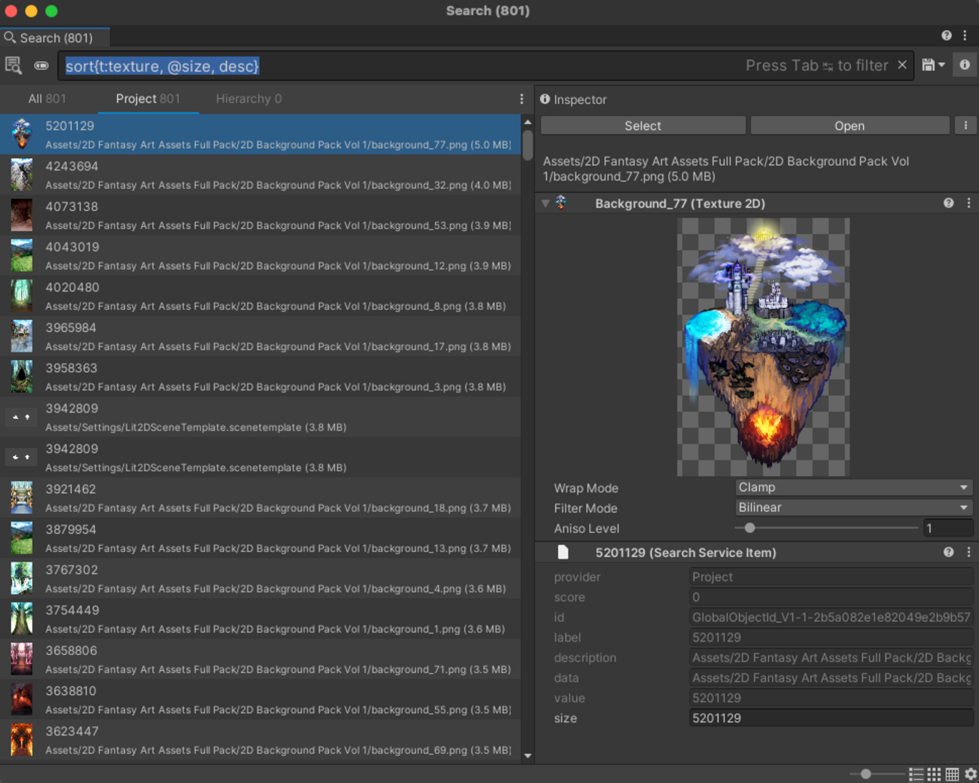
Task: Click the Select button in Inspector
Action: click(x=642, y=125)
